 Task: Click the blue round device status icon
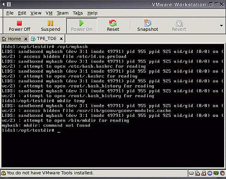(x=210, y=173)
